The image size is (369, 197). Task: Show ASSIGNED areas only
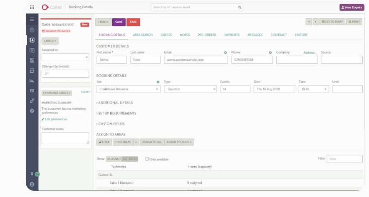[x=114, y=159]
